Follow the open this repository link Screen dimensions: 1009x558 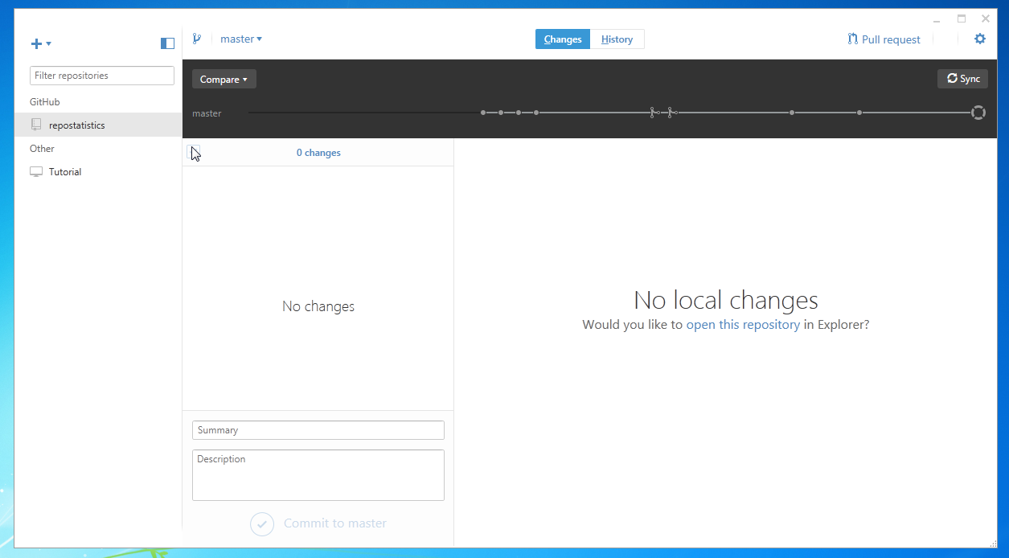point(742,325)
